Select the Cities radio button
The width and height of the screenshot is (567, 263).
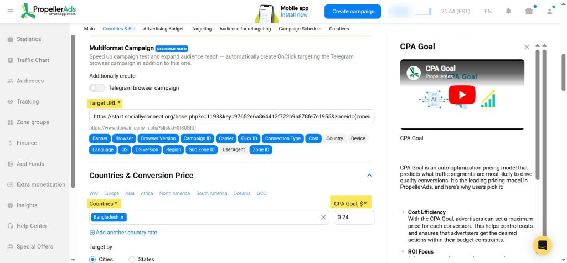click(x=92, y=259)
